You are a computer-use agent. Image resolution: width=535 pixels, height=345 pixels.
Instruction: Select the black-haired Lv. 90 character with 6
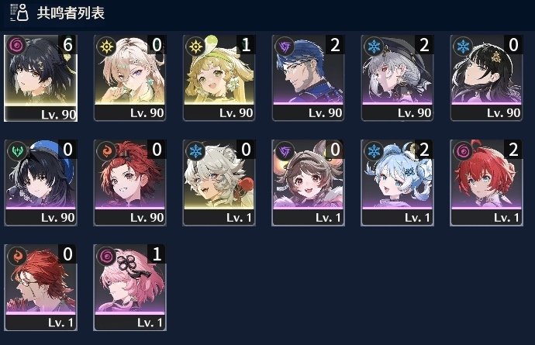[40, 78]
